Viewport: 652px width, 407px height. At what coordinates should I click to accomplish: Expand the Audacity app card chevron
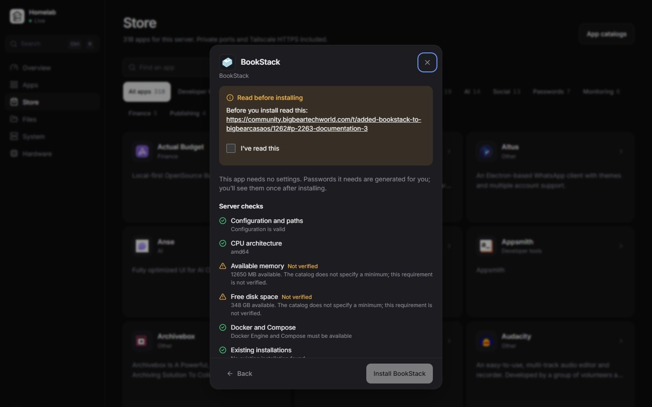[x=621, y=341]
